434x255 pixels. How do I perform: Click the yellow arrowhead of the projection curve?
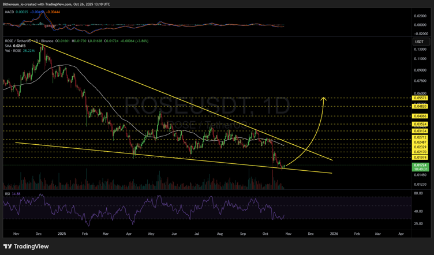[x=325, y=100]
